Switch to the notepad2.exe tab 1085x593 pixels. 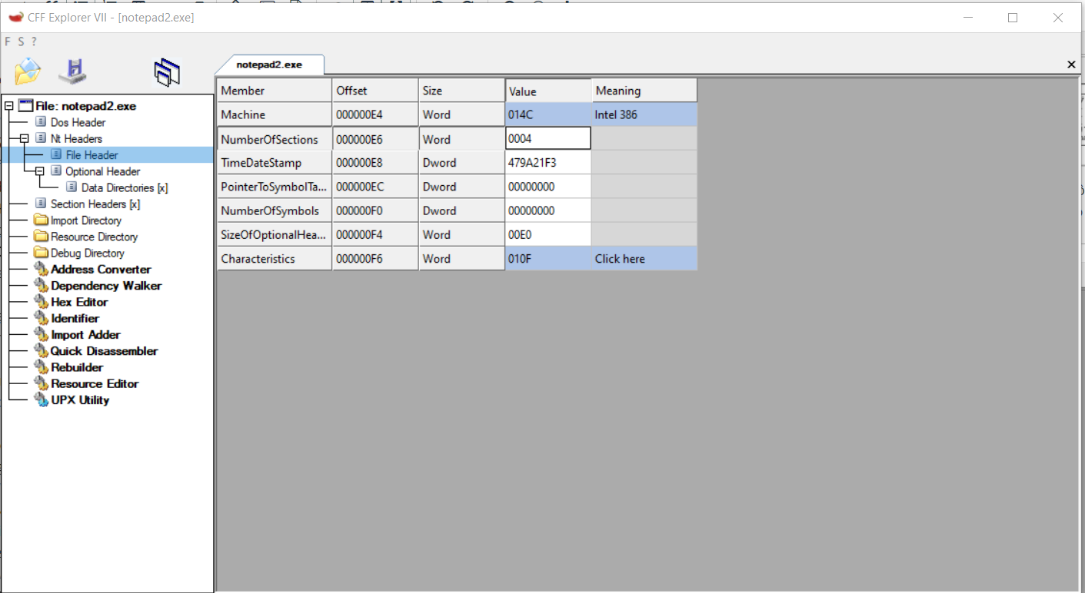coord(269,65)
